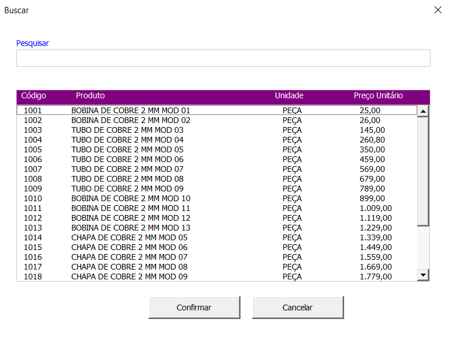The width and height of the screenshot is (450, 338).
Task: Select the item priced 260,80
Action: (372, 140)
